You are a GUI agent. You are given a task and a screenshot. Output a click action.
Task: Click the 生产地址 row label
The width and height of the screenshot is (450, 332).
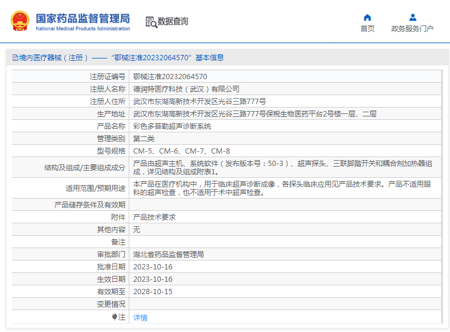pyautogui.click(x=111, y=114)
